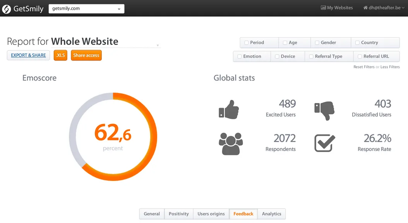The width and height of the screenshot is (408, 223).
Task: Switch to the Positivity tab
Action: coord(179,214)
